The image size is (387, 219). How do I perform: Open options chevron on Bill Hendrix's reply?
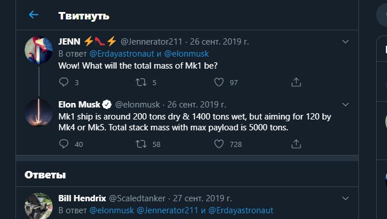(345, 198)
